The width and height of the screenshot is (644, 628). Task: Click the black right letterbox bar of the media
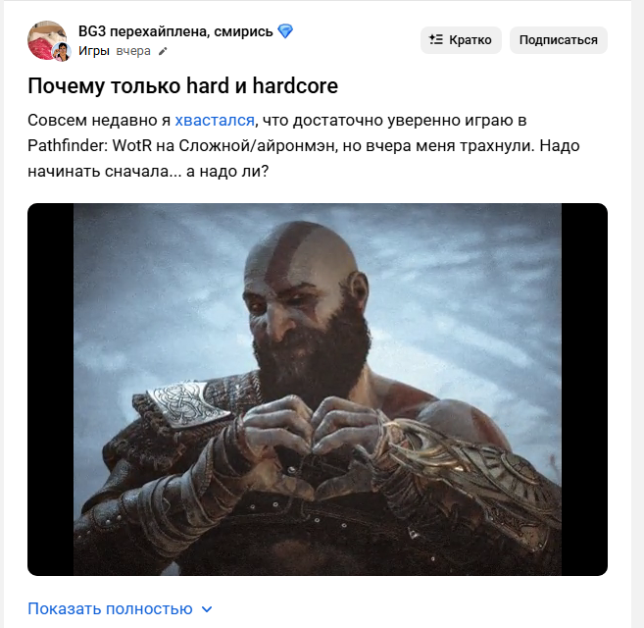point(584,389)
